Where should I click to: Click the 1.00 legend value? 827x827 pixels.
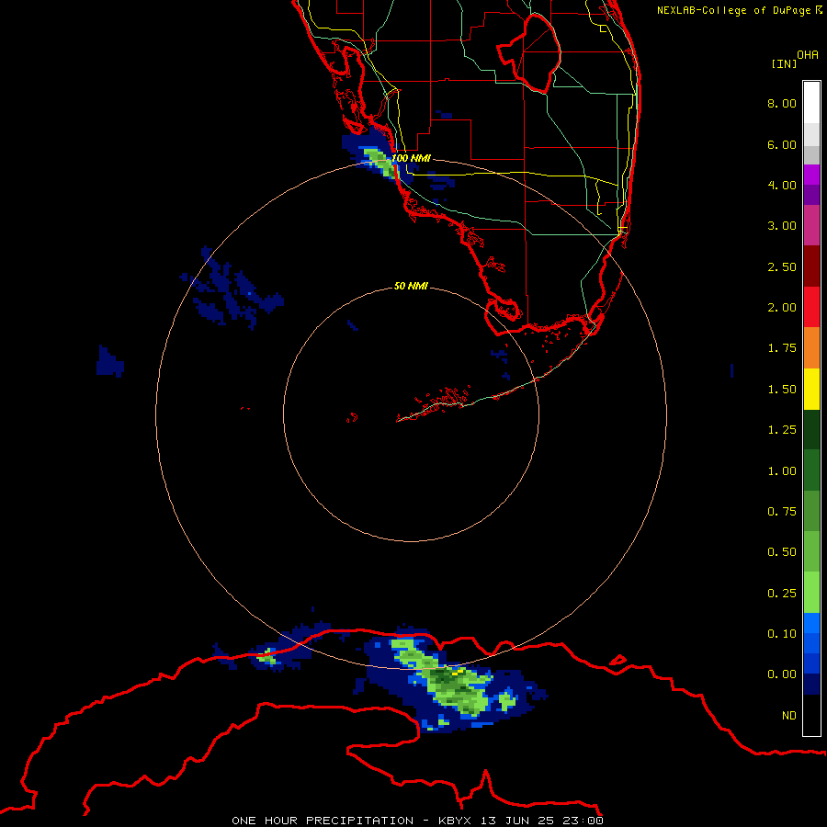(782, 471)
